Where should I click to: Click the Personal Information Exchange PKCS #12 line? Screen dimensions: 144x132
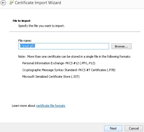[59, 63]
